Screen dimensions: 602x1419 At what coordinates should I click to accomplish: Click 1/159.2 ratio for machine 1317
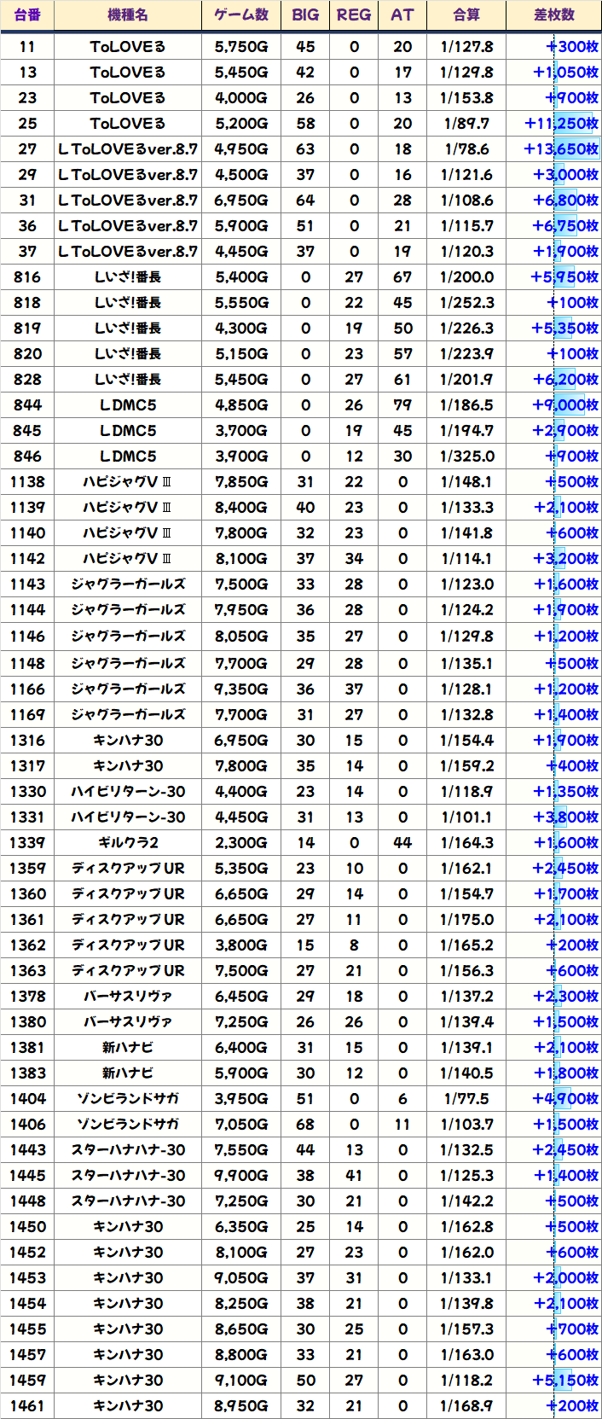point(466,765)
